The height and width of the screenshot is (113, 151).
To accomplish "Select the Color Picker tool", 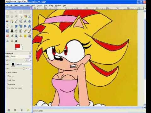I will coord(16,21).
